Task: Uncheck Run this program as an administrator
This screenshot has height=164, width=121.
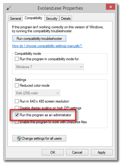Action: (17, 115)
